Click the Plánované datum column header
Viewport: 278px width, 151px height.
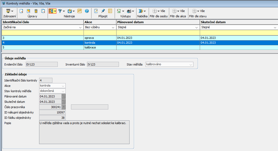coord(158,22)
